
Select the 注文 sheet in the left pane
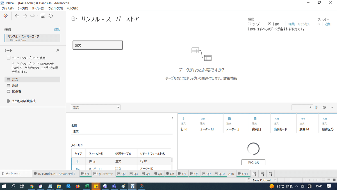pyautogui.click(x=32, y=80)
